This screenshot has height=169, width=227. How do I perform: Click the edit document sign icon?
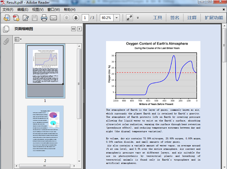click(26, 18)
